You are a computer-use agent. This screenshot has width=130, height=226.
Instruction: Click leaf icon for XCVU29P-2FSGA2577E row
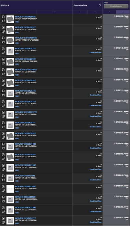coord(3,222)
